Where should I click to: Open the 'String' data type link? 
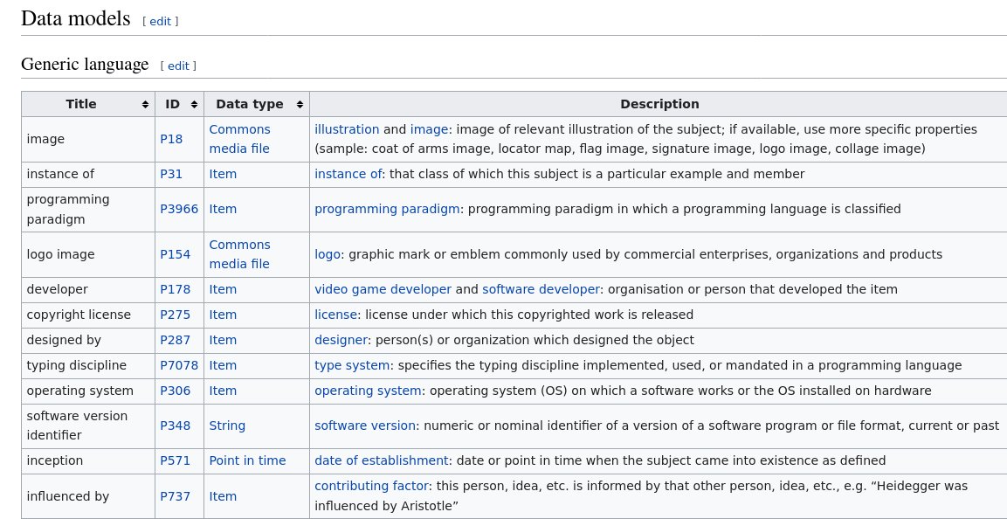227,426
